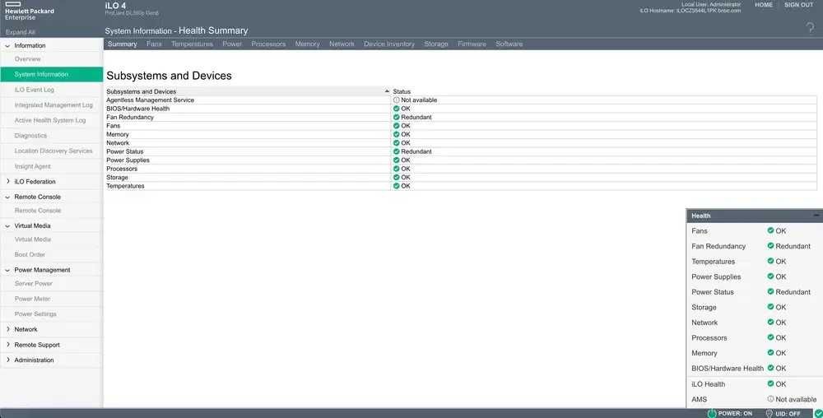
Task: Collapse the Information section chevron
Action: 7,45
